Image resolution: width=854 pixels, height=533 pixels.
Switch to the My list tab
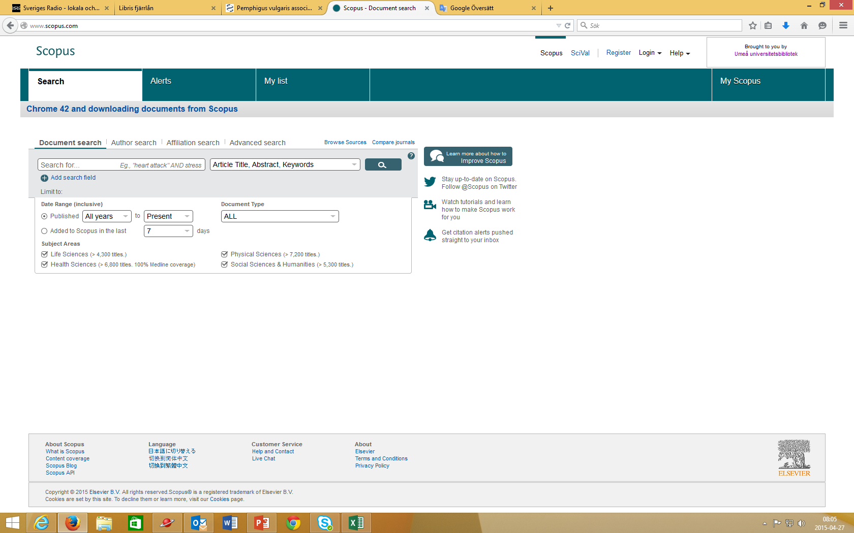[x=313, y=85]
